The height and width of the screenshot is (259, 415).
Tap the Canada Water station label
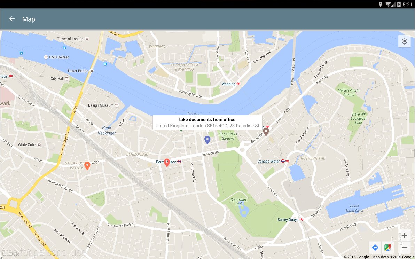269,161
